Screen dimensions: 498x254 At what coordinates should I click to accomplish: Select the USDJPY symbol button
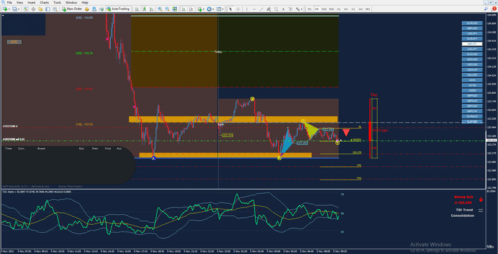tap(472, 34)
